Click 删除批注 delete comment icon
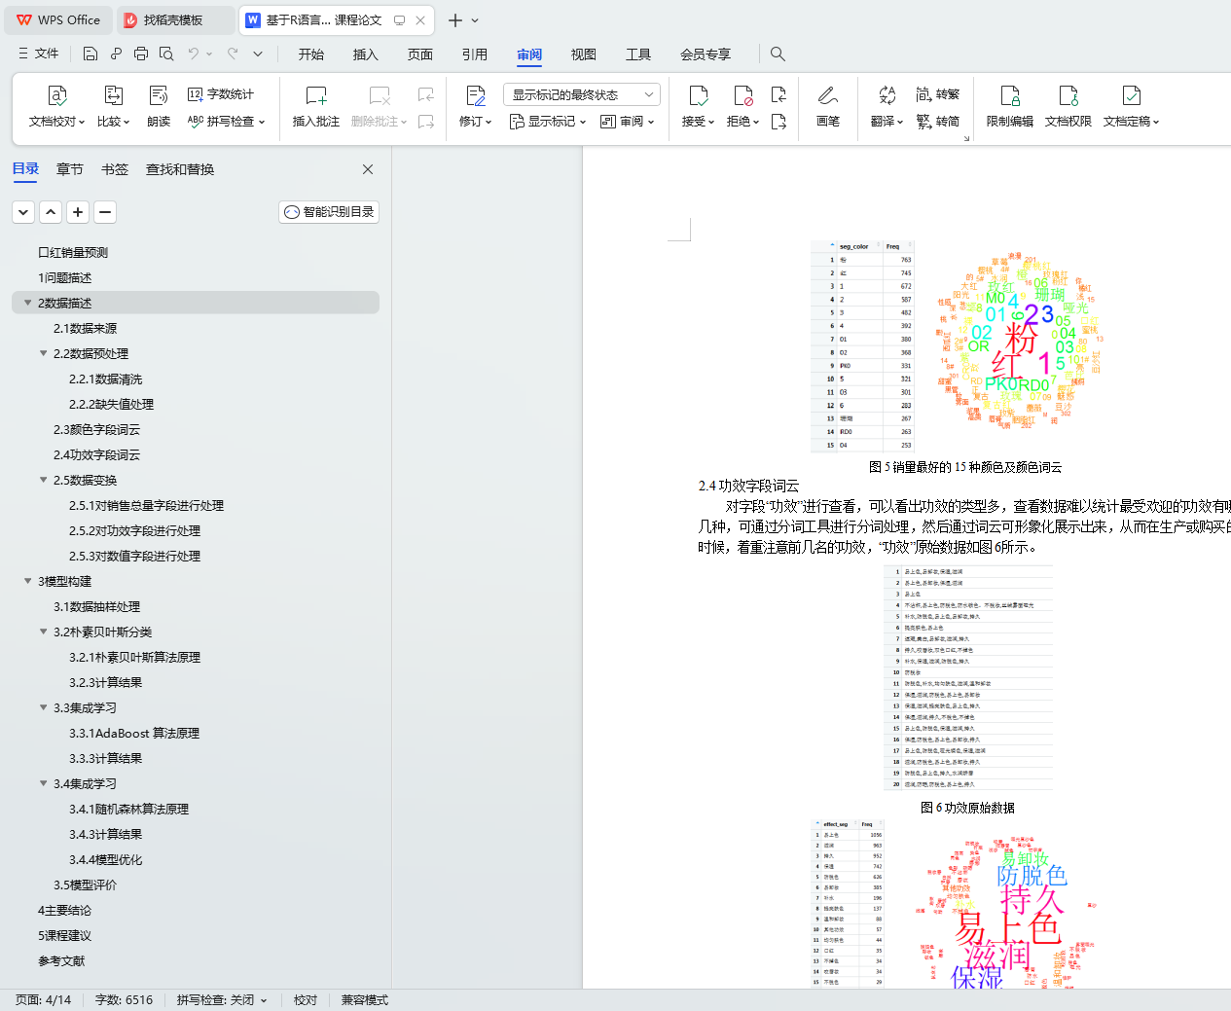Screen dimensions: 1231x1011 tap(379, 107)
